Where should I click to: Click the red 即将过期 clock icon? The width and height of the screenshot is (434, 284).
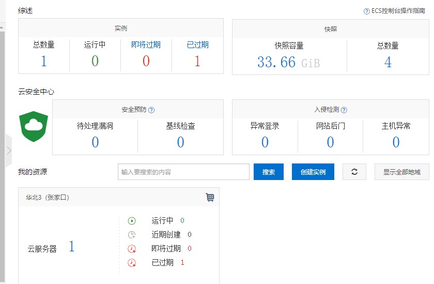pos(132,249)
